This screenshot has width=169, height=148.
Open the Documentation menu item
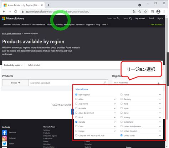tap(39, 25)
